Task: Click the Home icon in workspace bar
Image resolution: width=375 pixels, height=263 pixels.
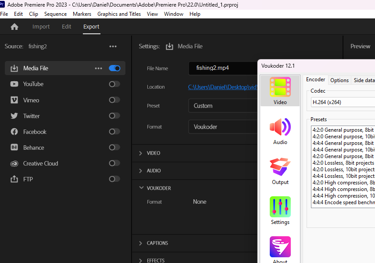Action: point(14,27)
